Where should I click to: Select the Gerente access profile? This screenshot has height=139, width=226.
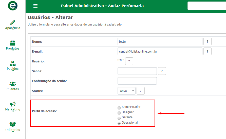point(119,118)
